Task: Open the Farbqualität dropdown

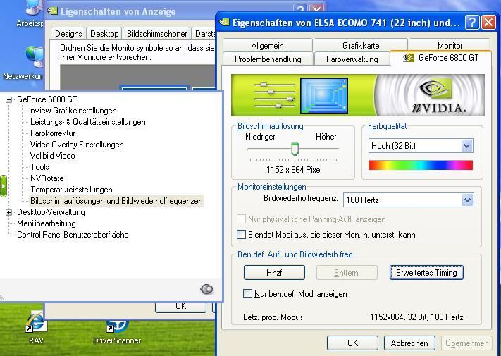Action: 466,146
